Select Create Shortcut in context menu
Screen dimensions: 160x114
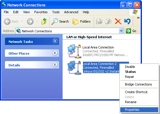(139, 92)
